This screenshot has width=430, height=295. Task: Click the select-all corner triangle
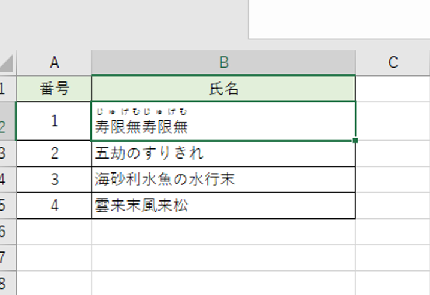point(7,63)
